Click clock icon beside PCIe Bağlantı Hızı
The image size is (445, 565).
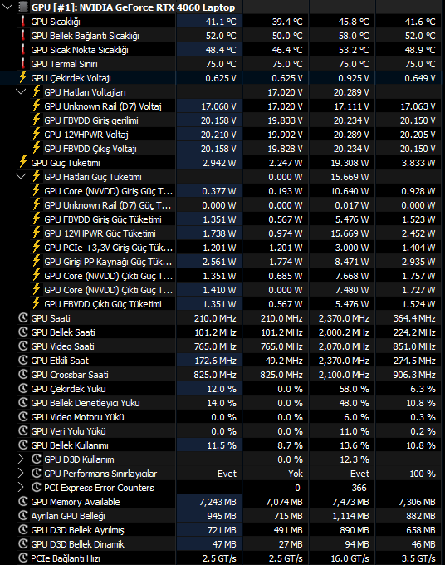coord(23,558)
